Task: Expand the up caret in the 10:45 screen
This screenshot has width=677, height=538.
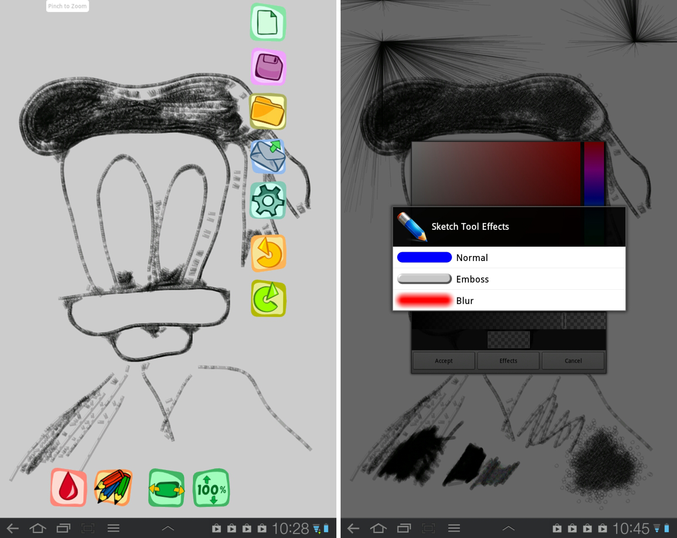Action: 508,528
